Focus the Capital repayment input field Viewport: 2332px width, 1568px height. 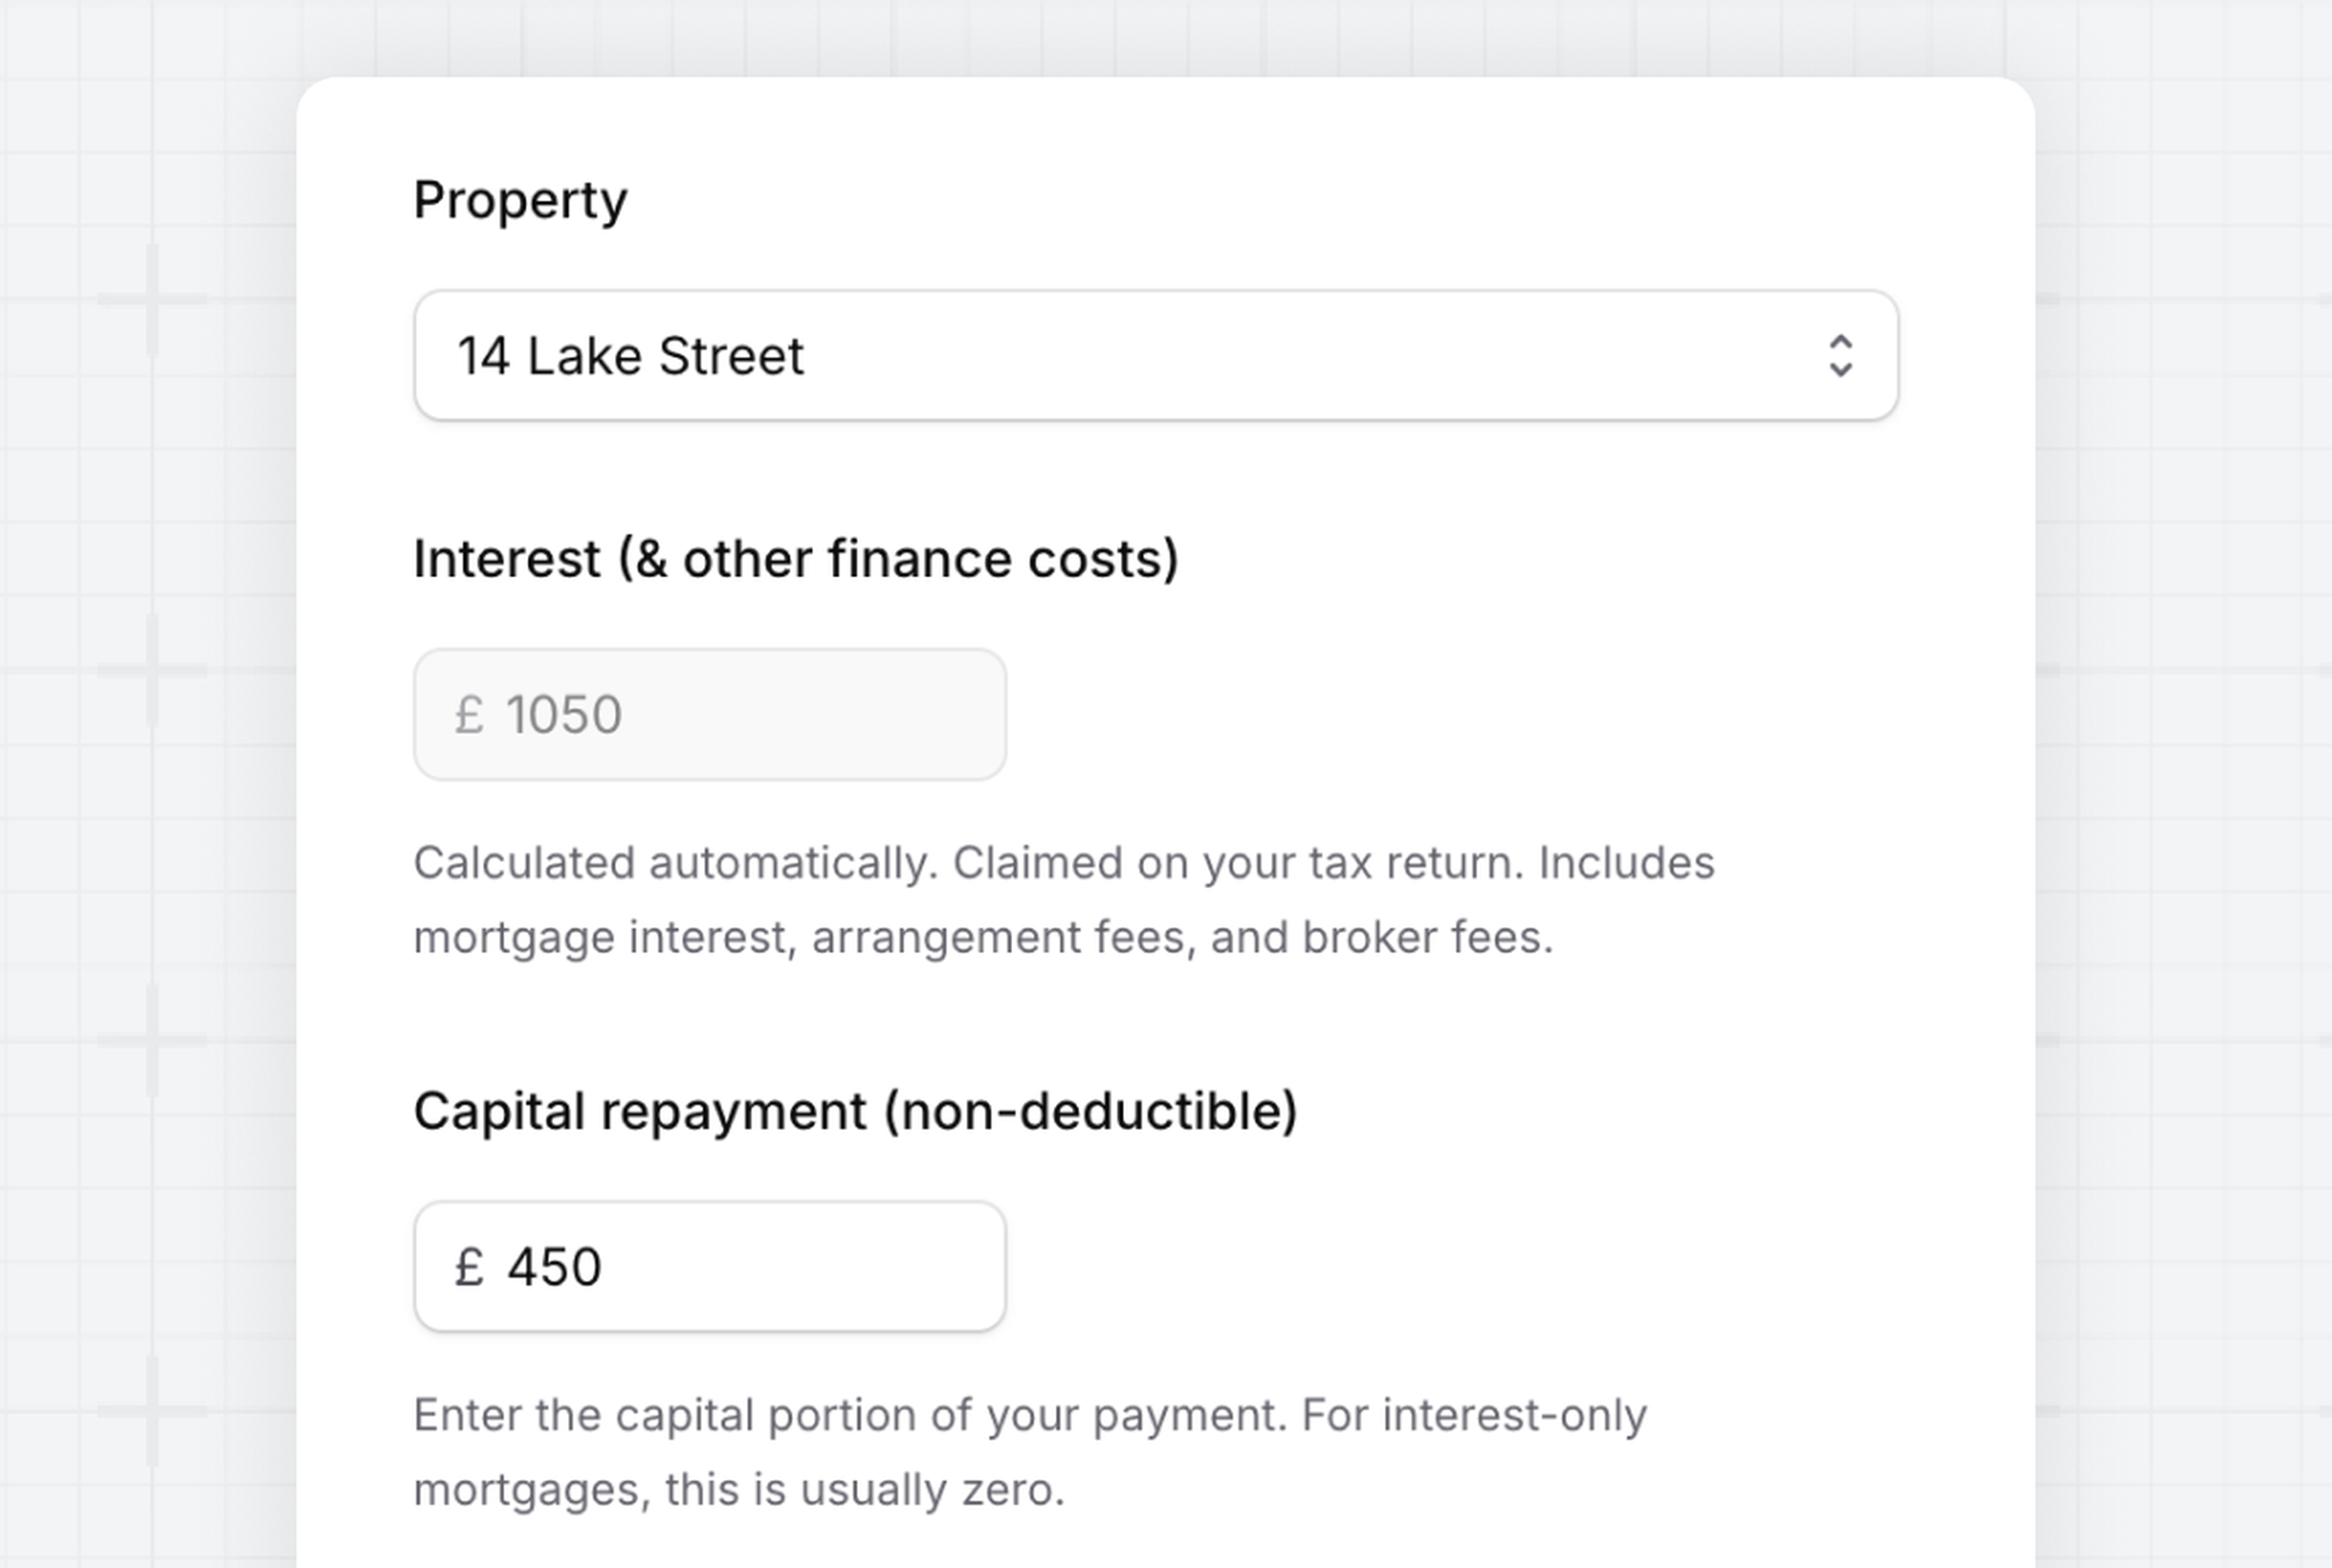(x=710, y=1267)
